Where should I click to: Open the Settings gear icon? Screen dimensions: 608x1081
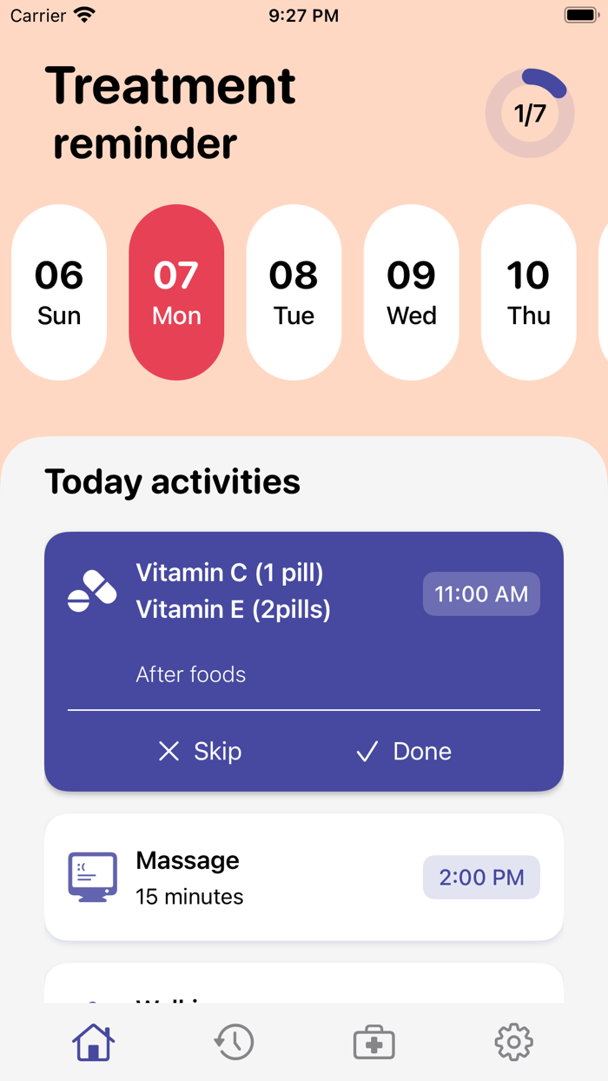pos(513,1041)
